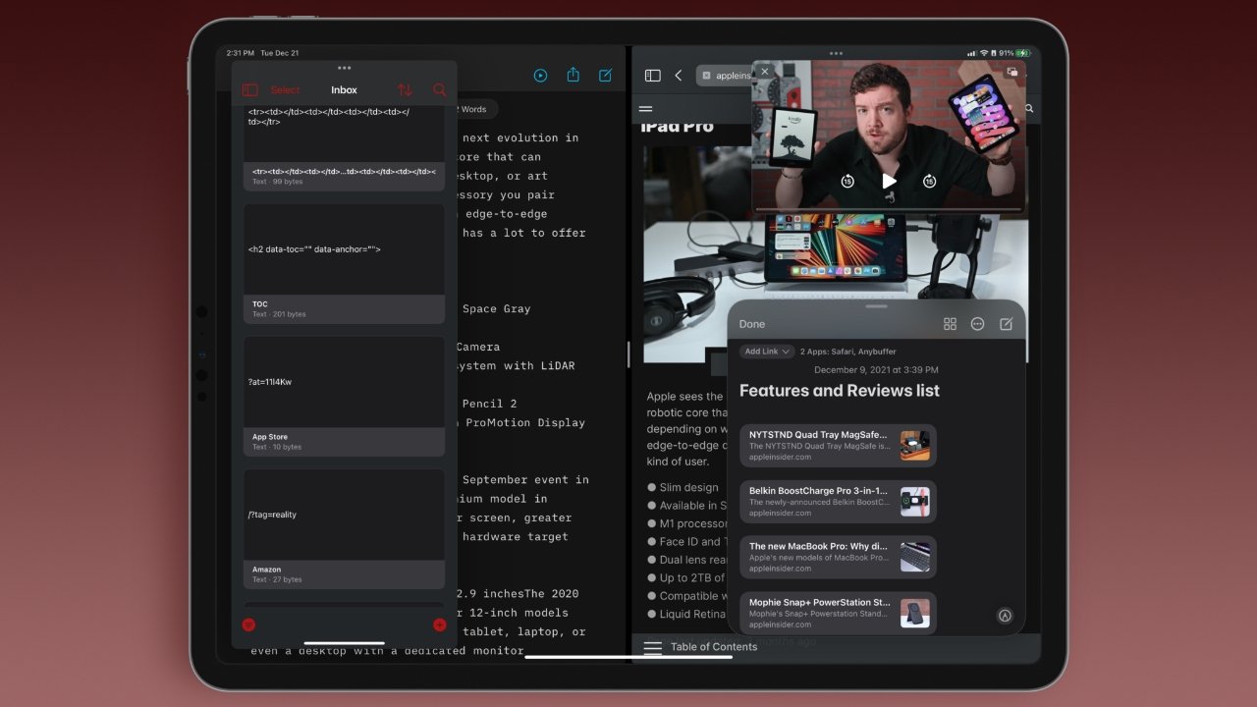Open The new MacBook Pro link

838,557
